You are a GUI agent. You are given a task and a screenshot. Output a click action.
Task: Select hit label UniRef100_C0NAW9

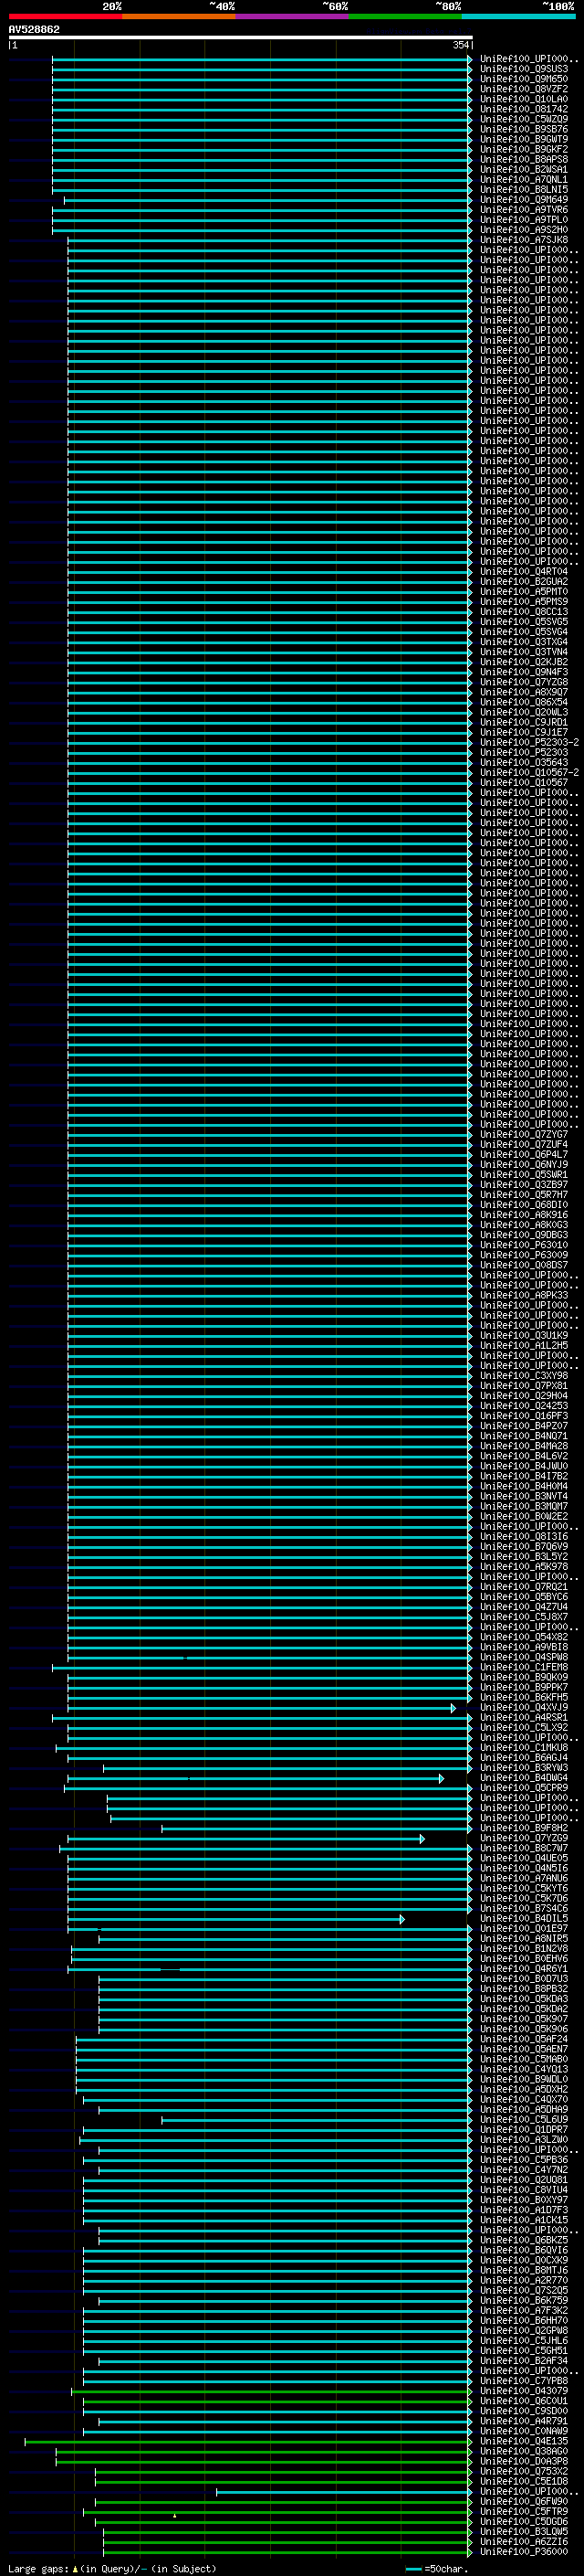tap(524, 2430)
